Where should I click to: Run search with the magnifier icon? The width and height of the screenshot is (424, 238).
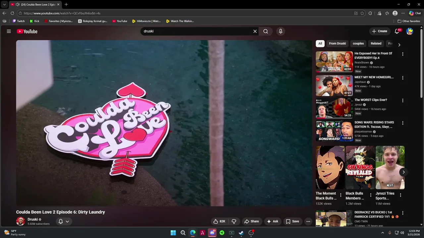266,31
